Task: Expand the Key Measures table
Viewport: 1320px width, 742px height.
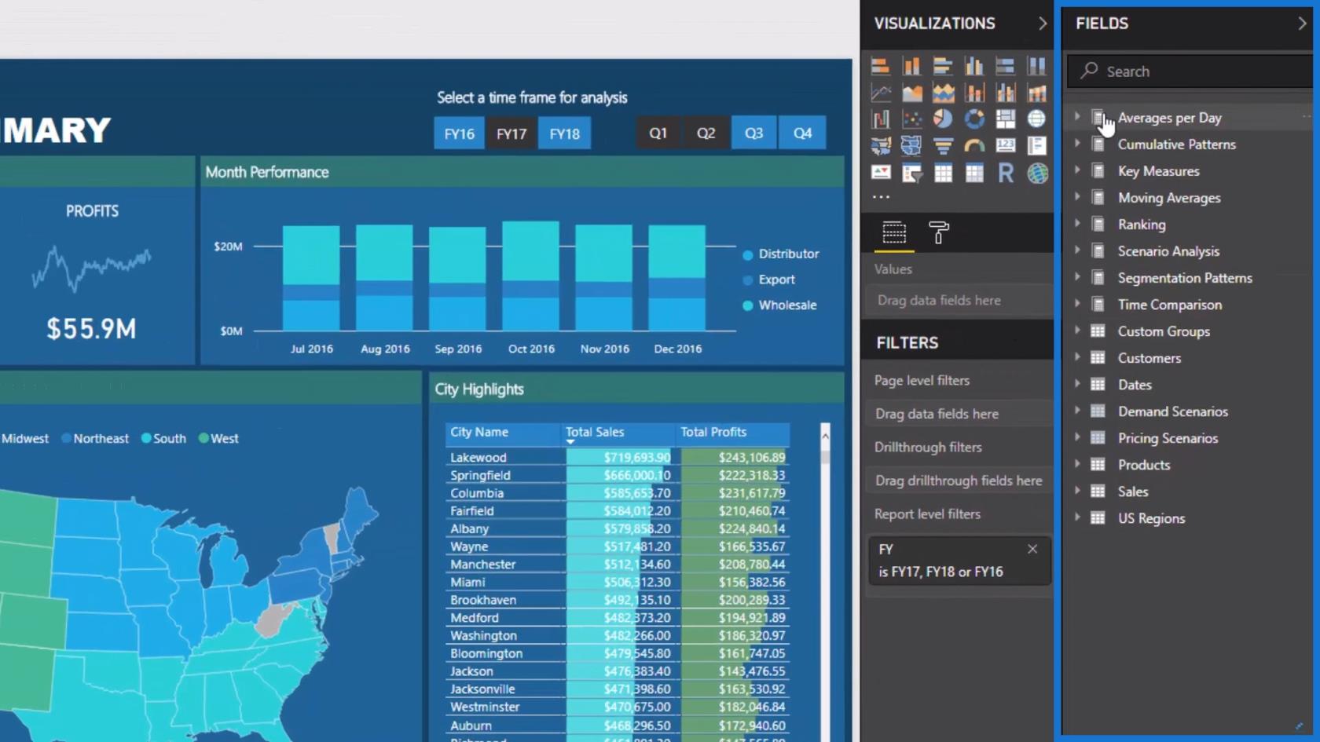Action: point(1077,170)
